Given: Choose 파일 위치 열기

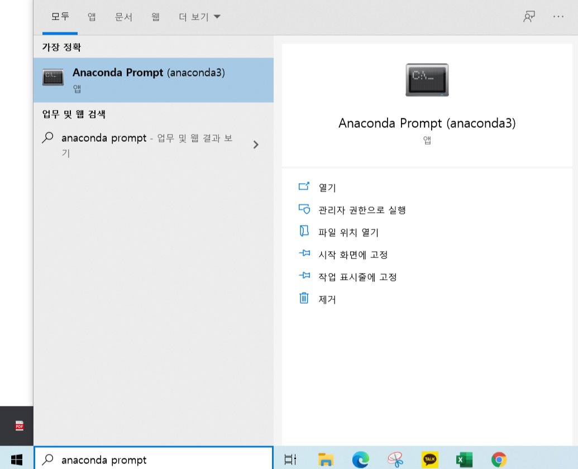Looking at the screenshot, I should (348, 232).
